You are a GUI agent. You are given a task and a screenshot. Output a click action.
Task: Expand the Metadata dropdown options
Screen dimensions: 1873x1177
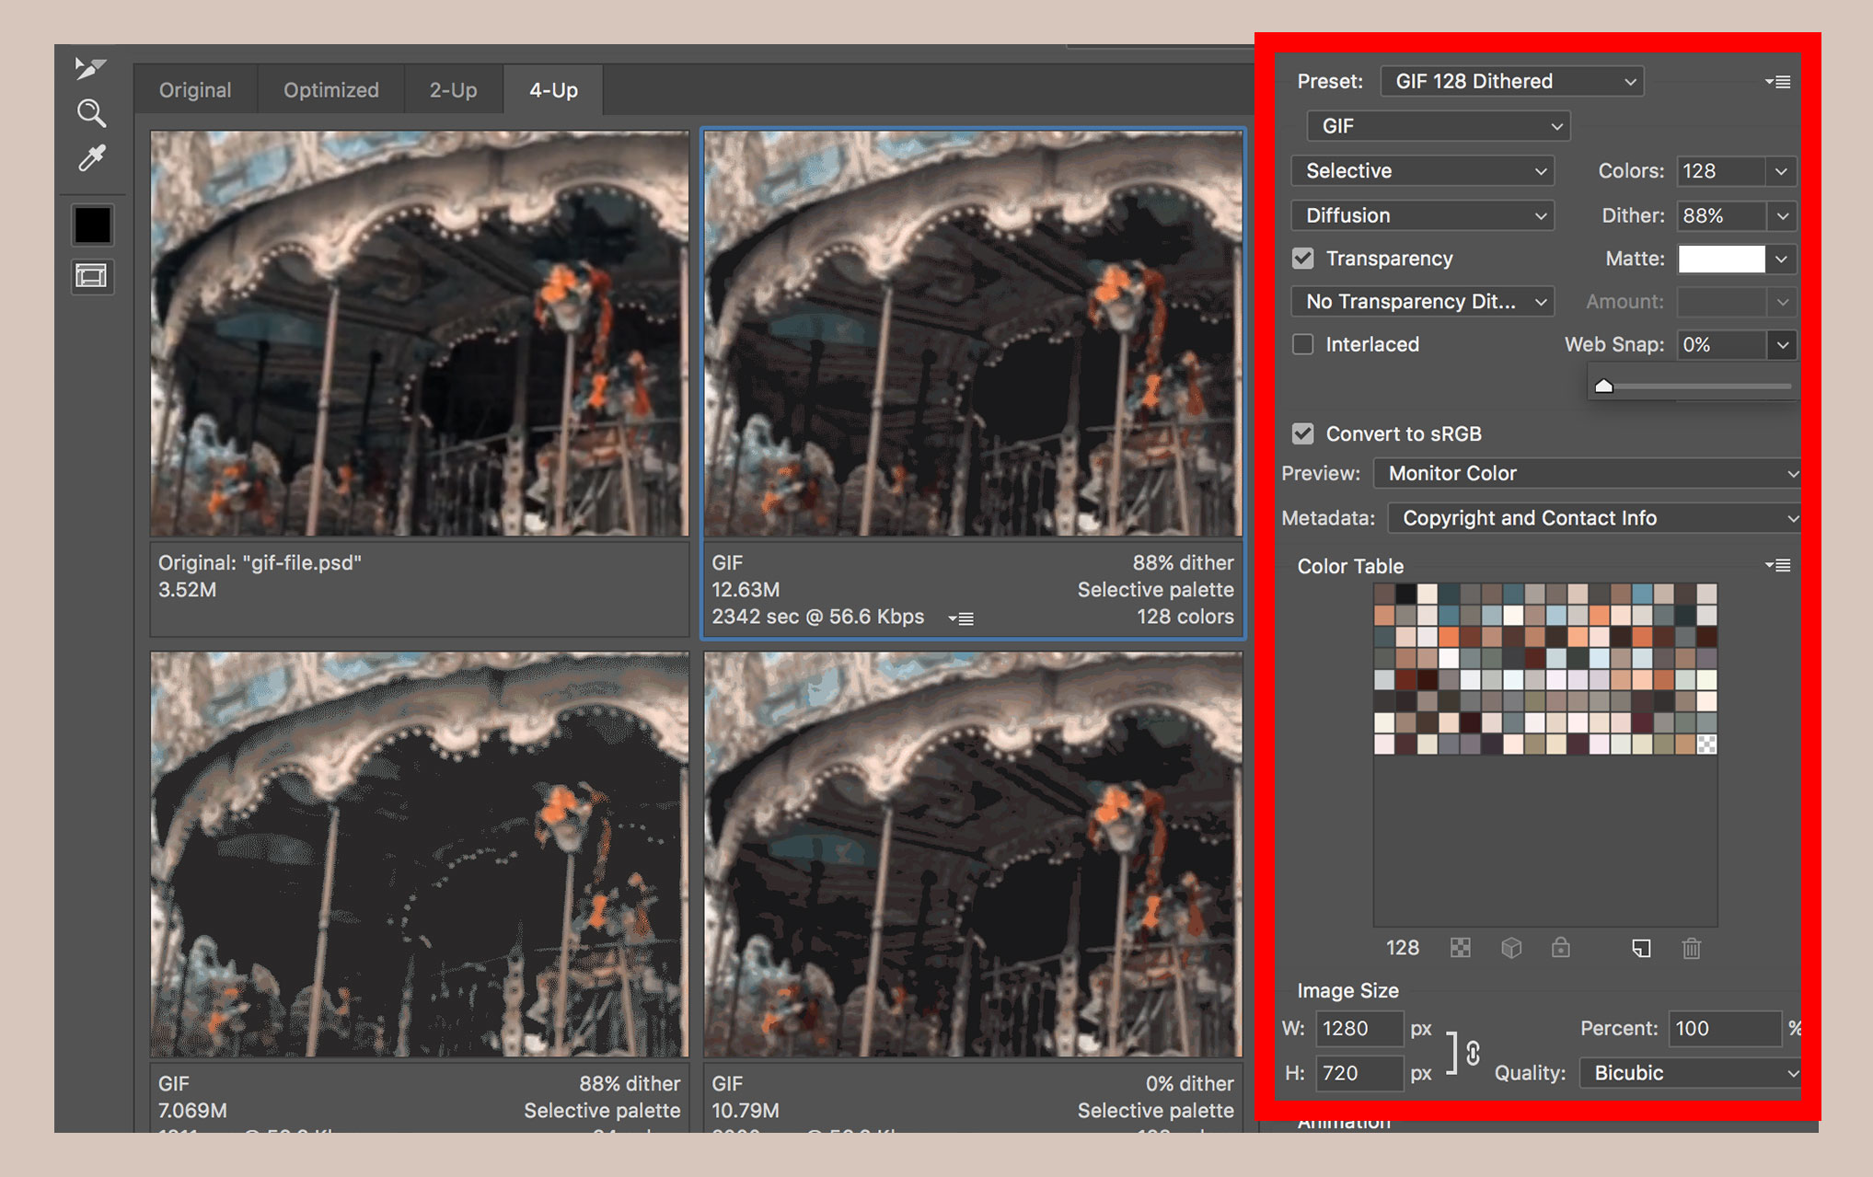tap(1790, 518)
